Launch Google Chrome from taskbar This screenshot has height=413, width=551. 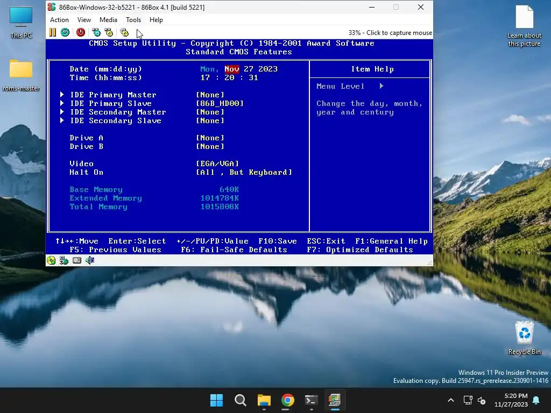(x=287, y=400)
